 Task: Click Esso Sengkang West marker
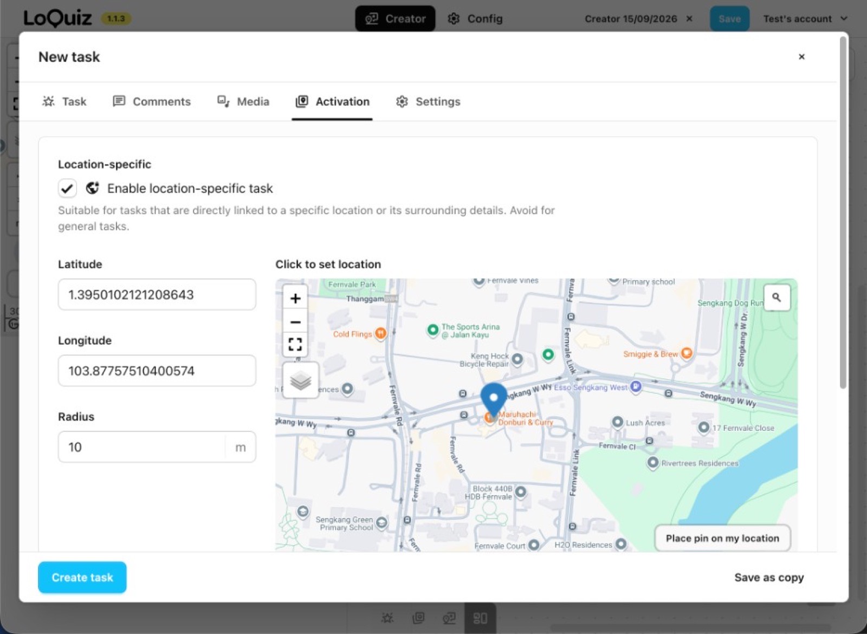636,387
